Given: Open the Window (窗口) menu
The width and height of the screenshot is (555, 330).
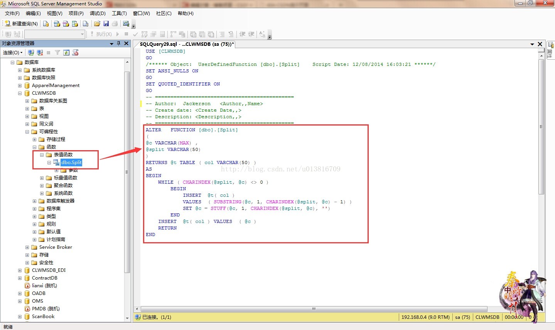Looking at the screenshot, I should 141,13.
